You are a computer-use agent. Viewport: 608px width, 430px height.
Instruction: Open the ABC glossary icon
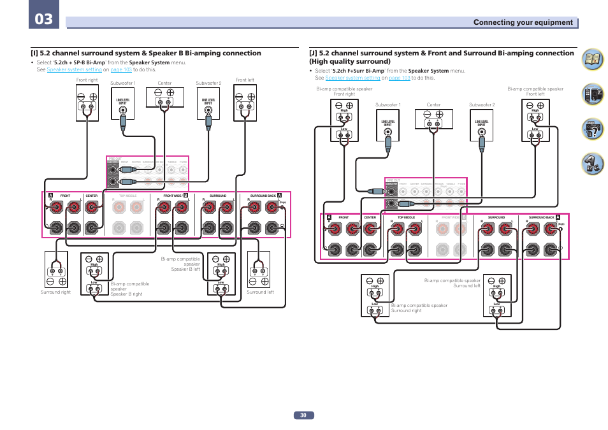pyautogui.click(x=592, y=164)
